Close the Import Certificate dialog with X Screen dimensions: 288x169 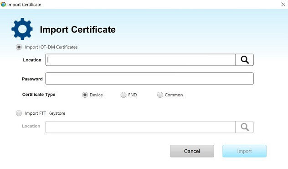coord(283,4)
